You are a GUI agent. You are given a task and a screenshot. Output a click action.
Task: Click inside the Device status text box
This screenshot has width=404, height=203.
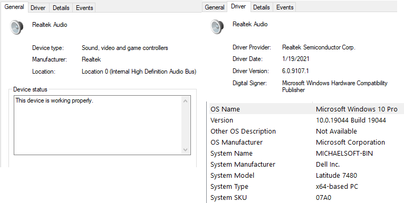point(102,125)
